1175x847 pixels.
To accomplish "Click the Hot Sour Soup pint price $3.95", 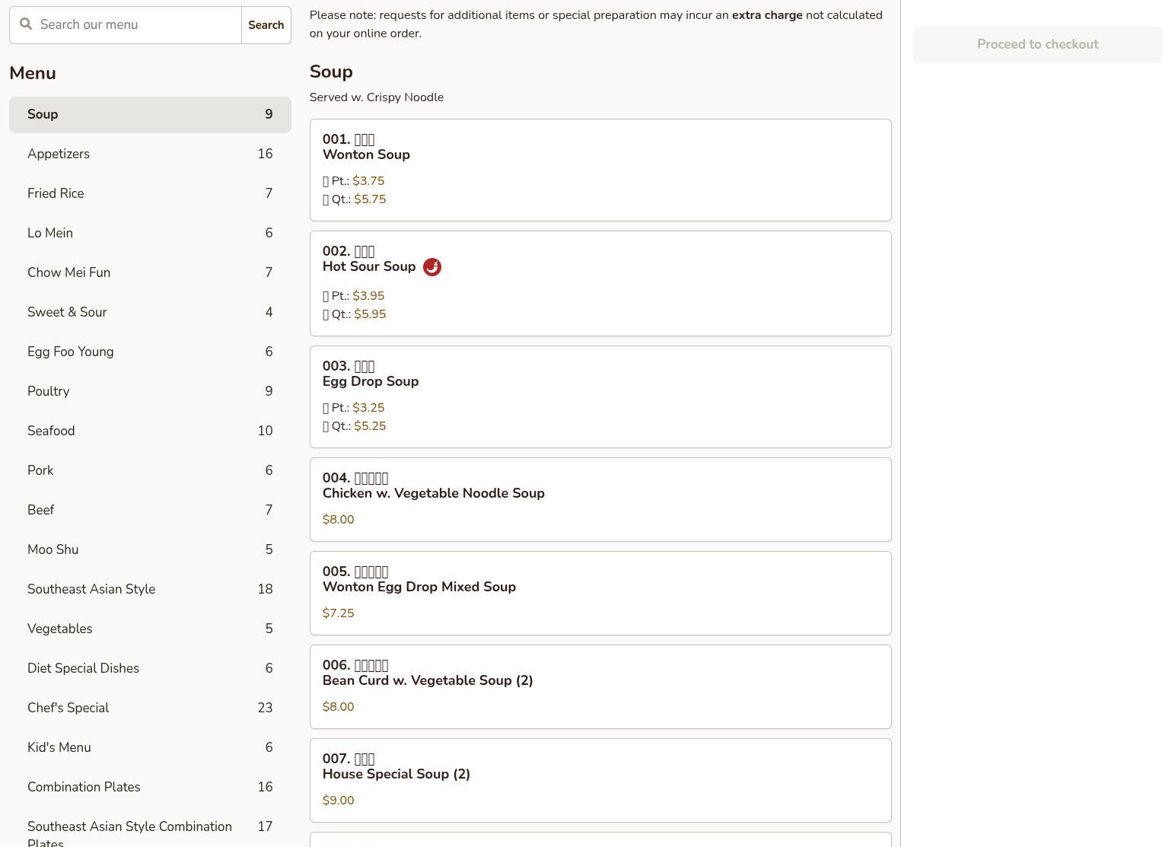I will click(368, 296).
